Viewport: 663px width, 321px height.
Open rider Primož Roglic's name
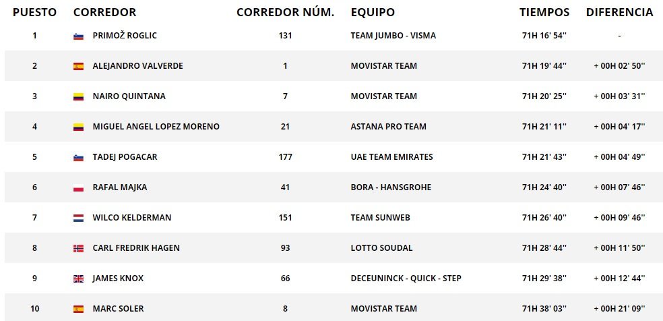coord(125,36)
